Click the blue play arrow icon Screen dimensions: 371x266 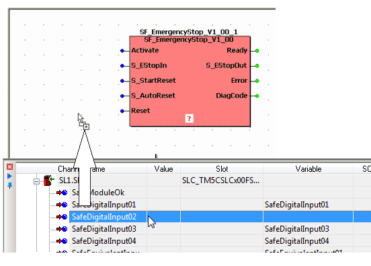coord(9,176)
